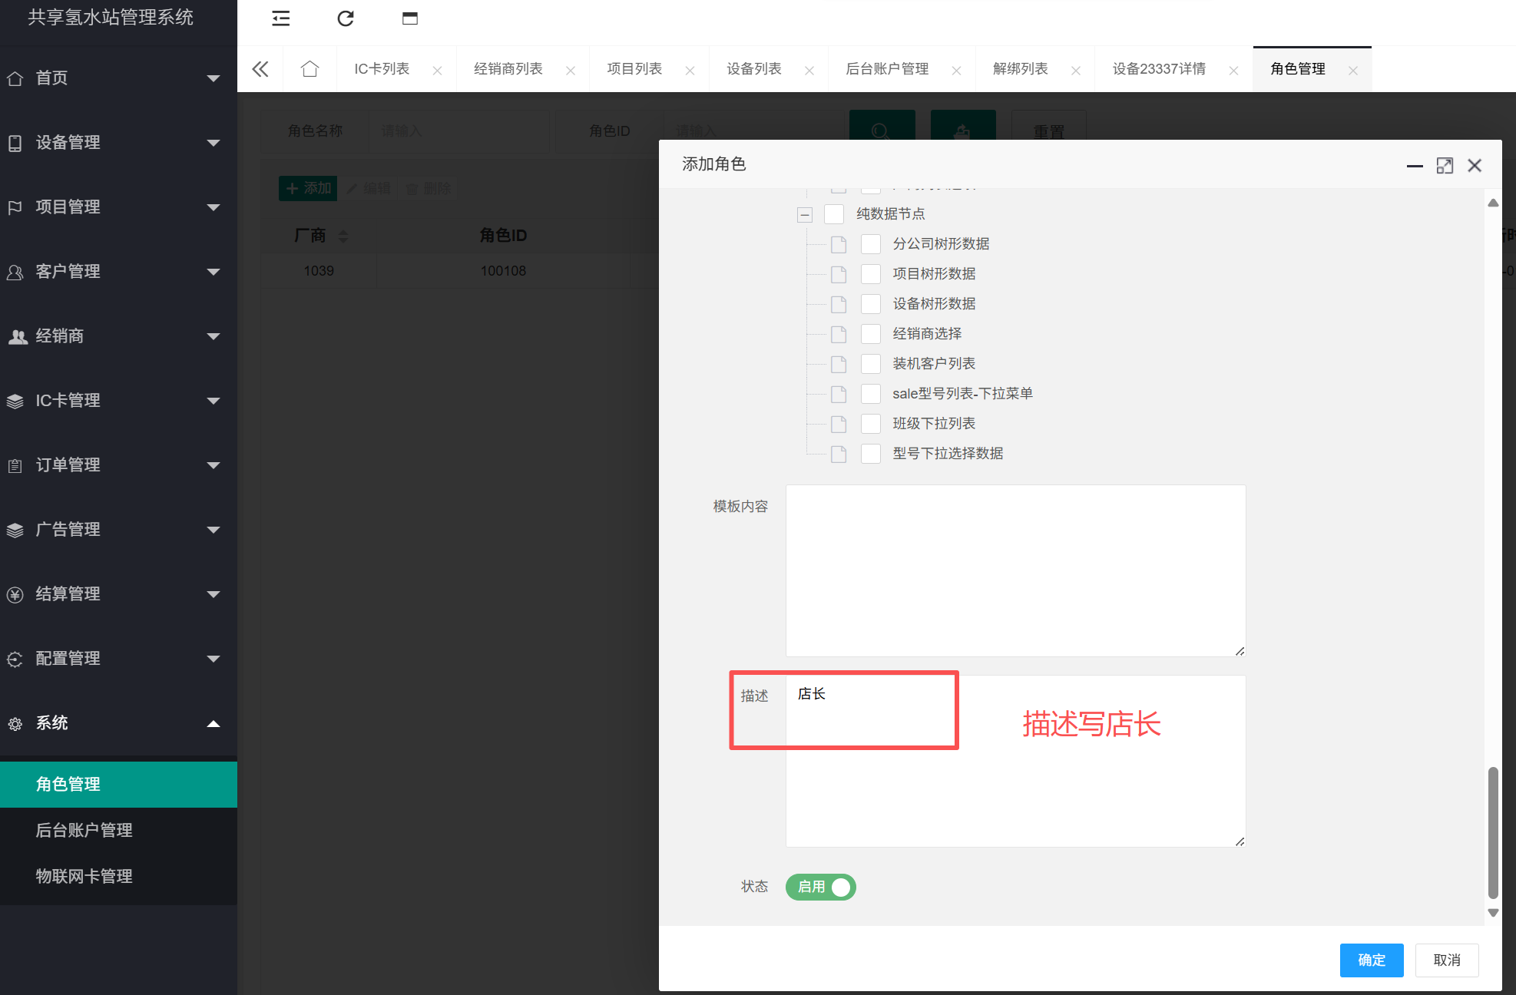Expand the 经销商 sidebar menu arrow

point(213,336)
